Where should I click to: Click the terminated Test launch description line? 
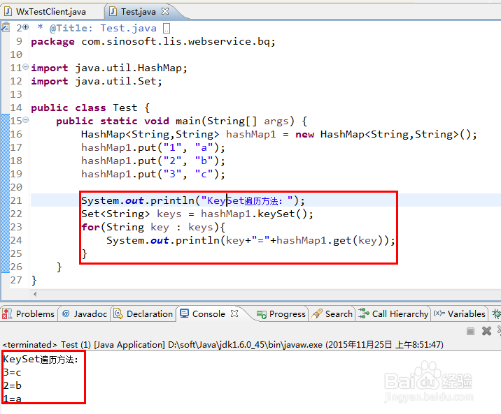(x=223, y=344)
